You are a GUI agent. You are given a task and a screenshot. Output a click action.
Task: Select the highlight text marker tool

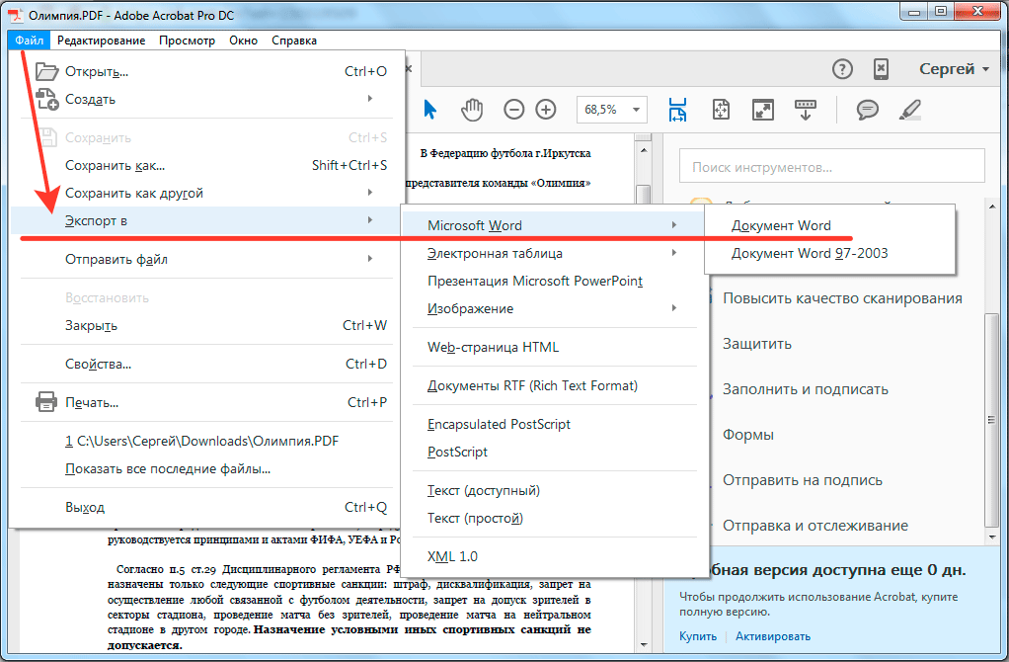(910, 109)
